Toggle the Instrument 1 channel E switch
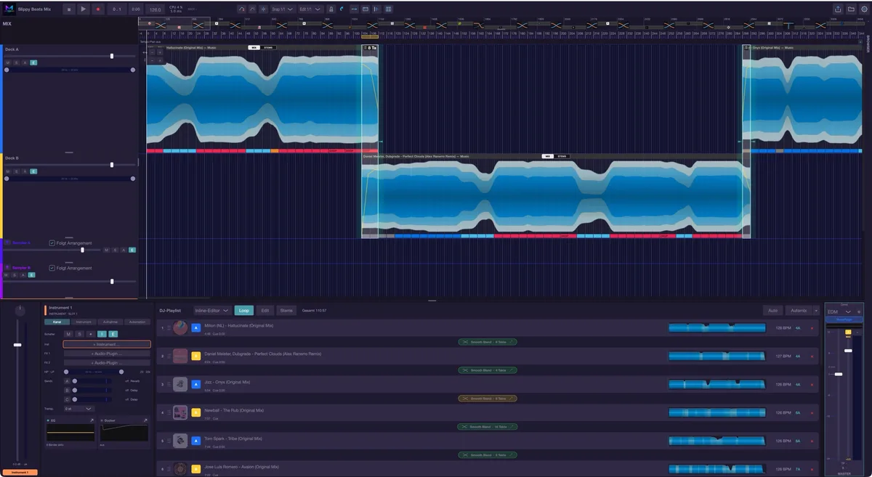 (x=112, y=334)
